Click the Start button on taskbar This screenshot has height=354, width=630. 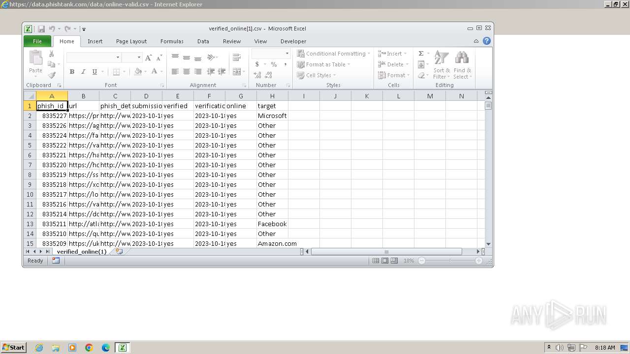point(14,347)
